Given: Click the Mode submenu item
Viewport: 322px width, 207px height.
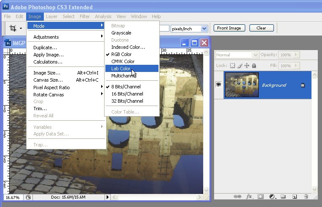Looking at the screenshot, I should tap(66, 26).
